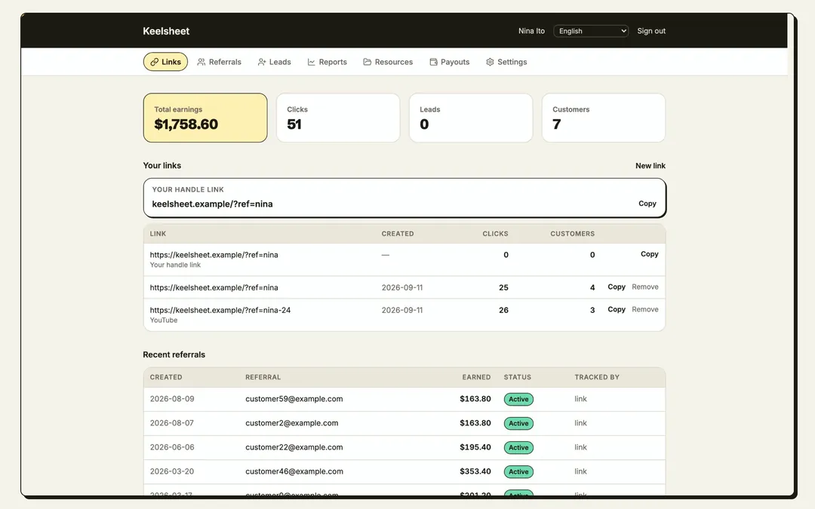Select the Payouts tab label

click(x=455, y=62)
